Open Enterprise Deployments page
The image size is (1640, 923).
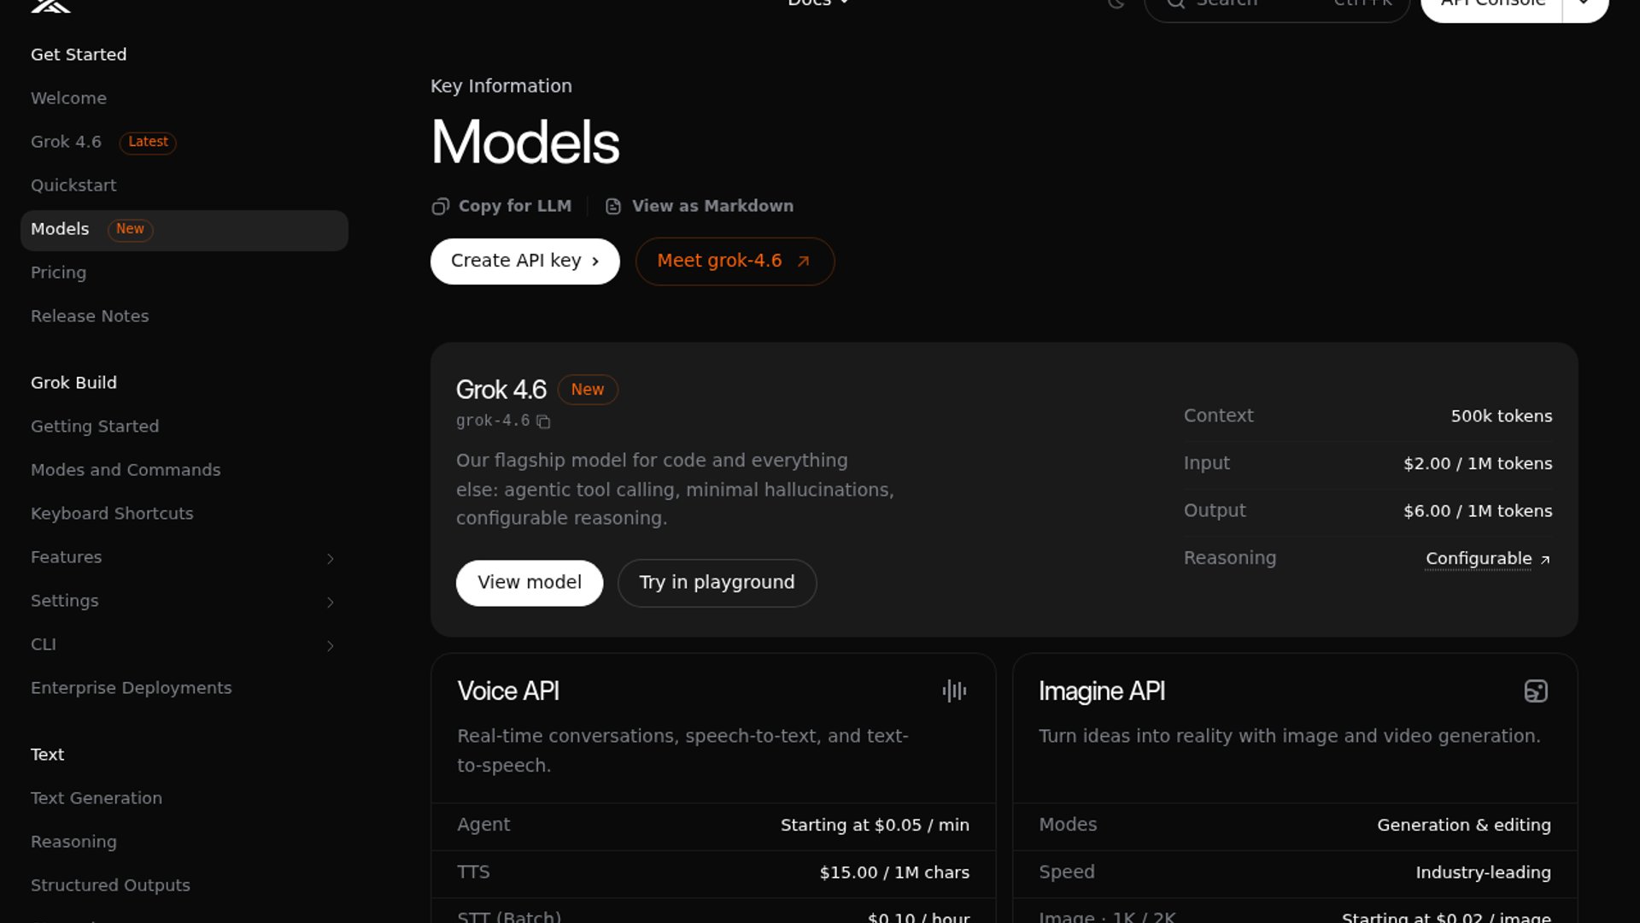pyautogui.click(x=131, y=688)
